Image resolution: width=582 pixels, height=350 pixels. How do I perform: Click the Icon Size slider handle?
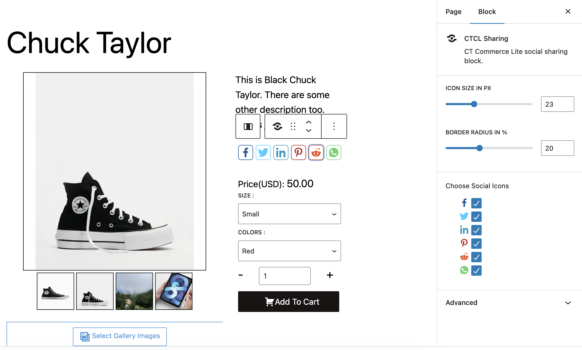(474, 104)
